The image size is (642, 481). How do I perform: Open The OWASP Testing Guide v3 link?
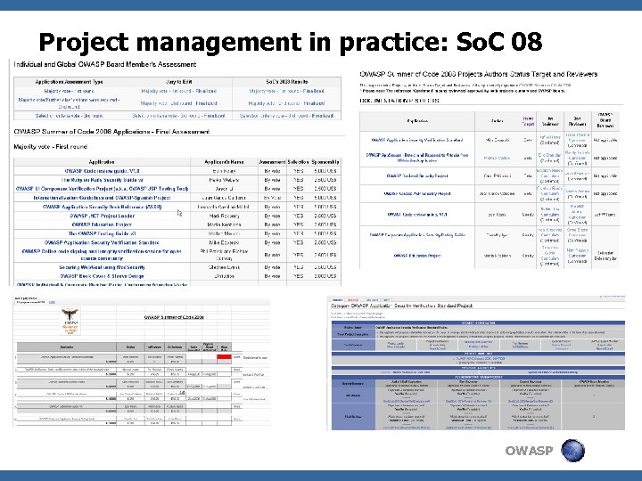[x=102, y=233]
